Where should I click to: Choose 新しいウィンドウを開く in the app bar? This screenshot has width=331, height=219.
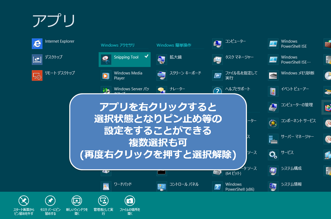coord(77,205)
